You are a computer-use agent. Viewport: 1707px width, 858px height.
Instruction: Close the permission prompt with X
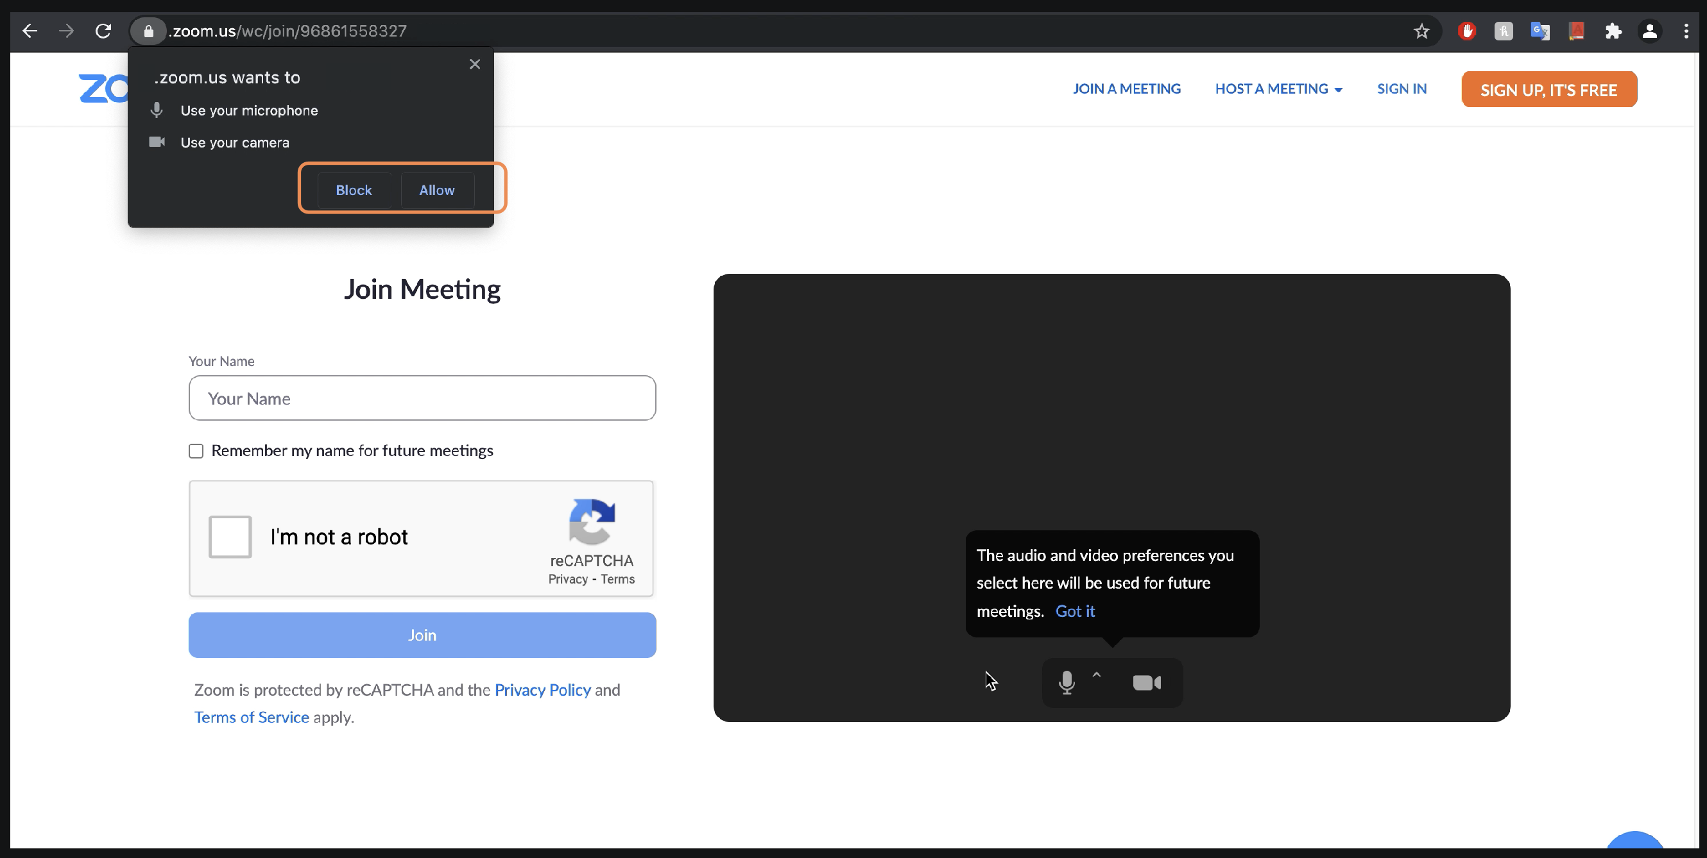point(474,64)
